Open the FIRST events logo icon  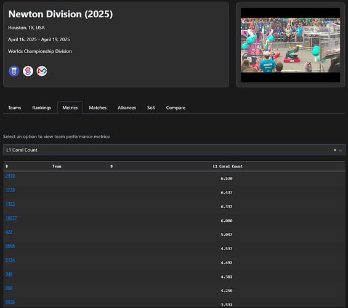pos(42,71)
